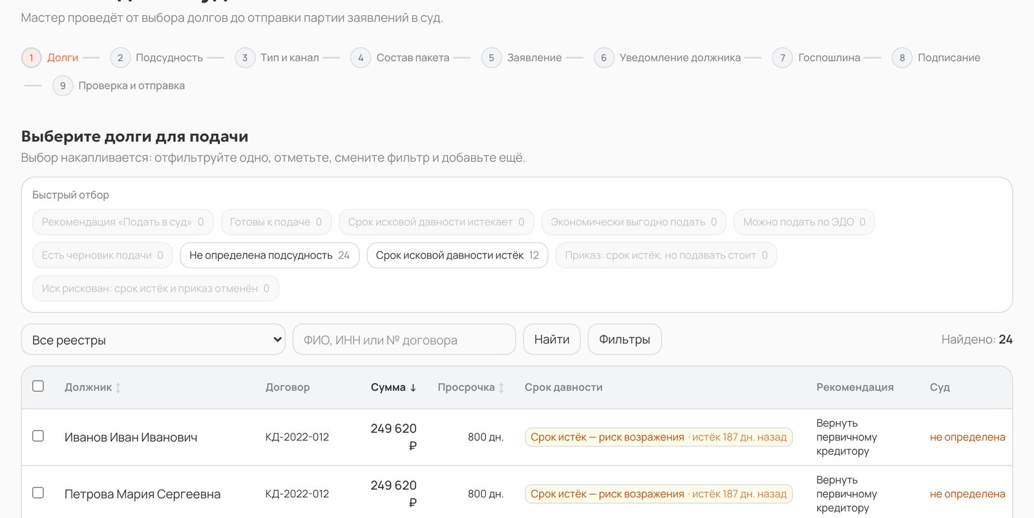This screenshot has height=518, width=1034.
Task: Toggle quick filter «Рекомендация «Подать в суд»»
Action: (x=123, y=222)
